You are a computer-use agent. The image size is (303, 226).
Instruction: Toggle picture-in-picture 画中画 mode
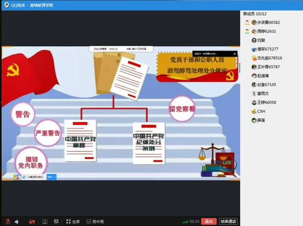point(95,221)
